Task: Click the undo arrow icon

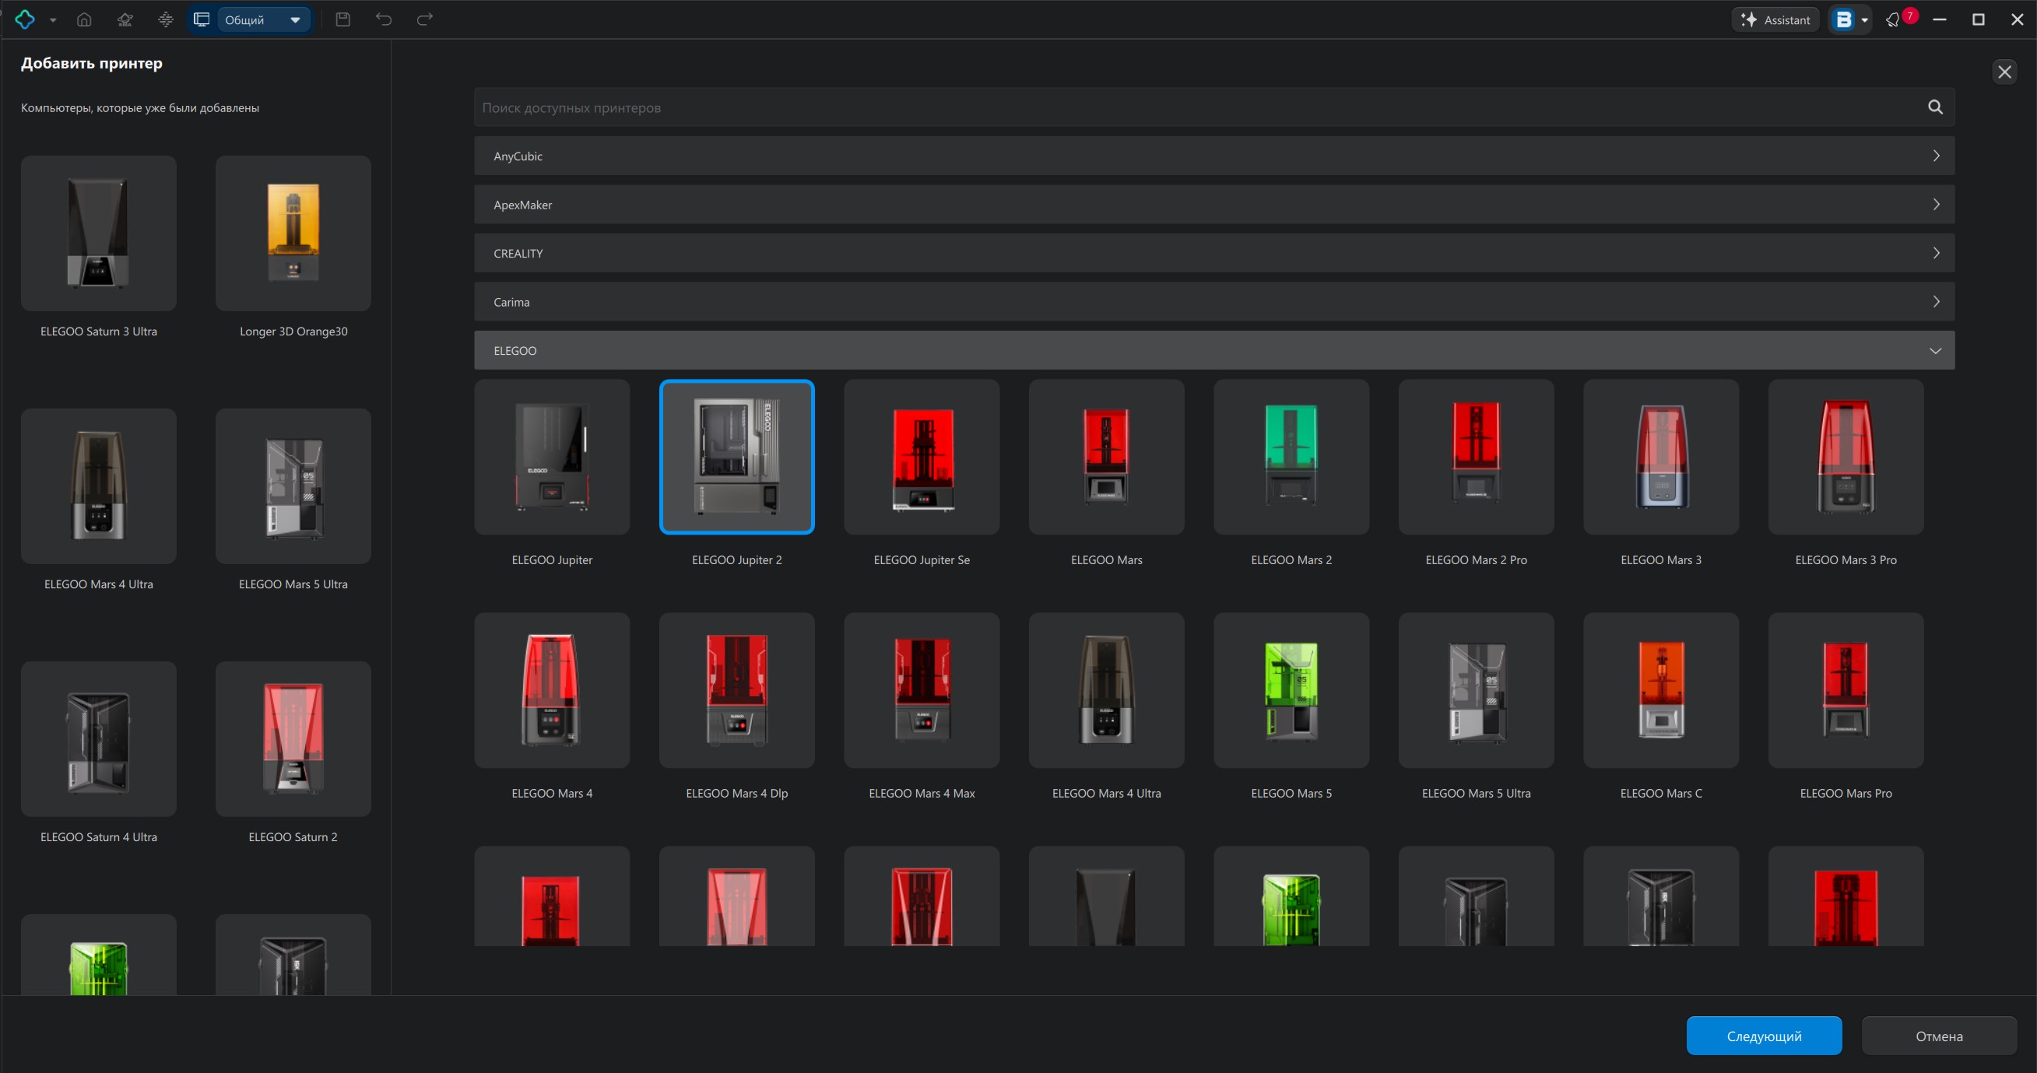Action: coord(384,19)
